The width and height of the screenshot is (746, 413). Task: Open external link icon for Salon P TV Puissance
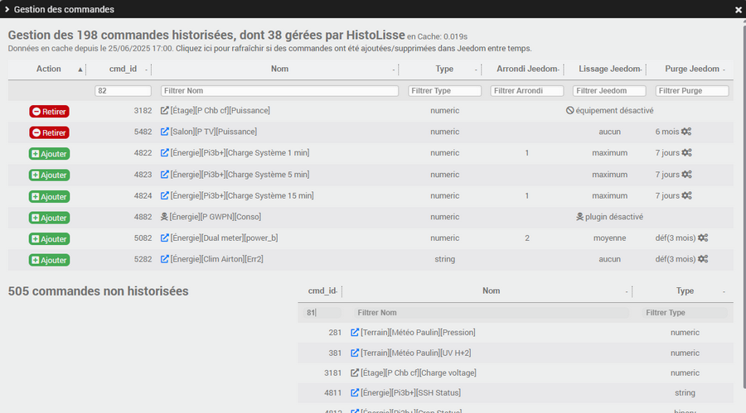[x=164, y=132]
